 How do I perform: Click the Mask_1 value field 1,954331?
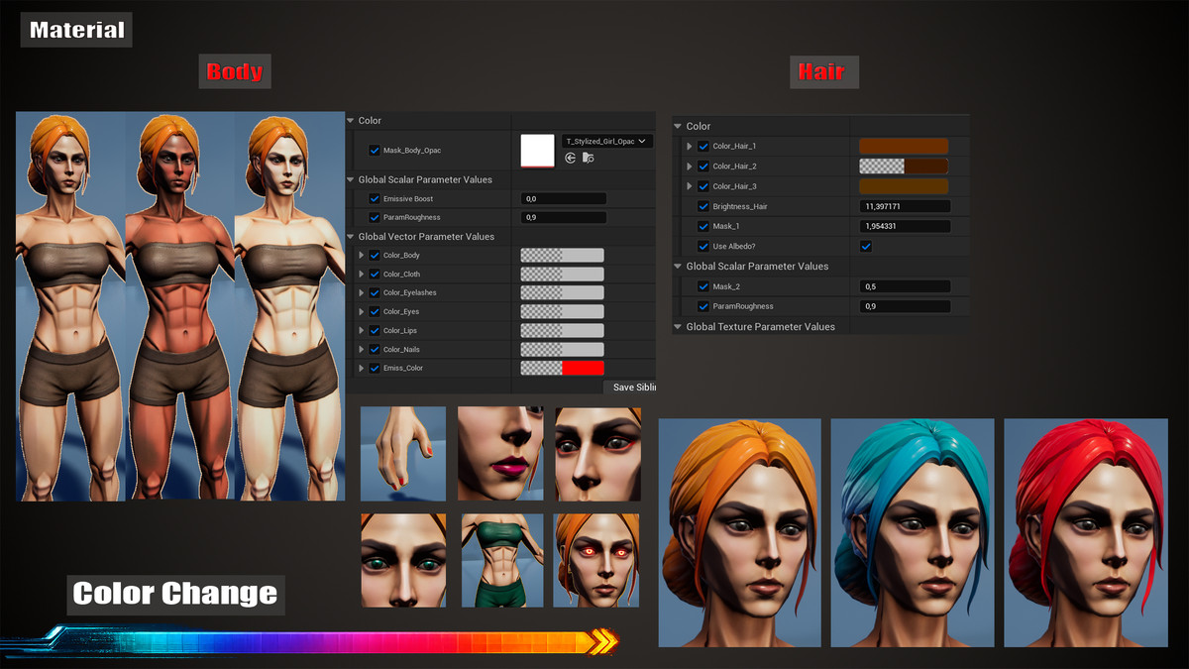pyautogui.click(x=906, y=227)
